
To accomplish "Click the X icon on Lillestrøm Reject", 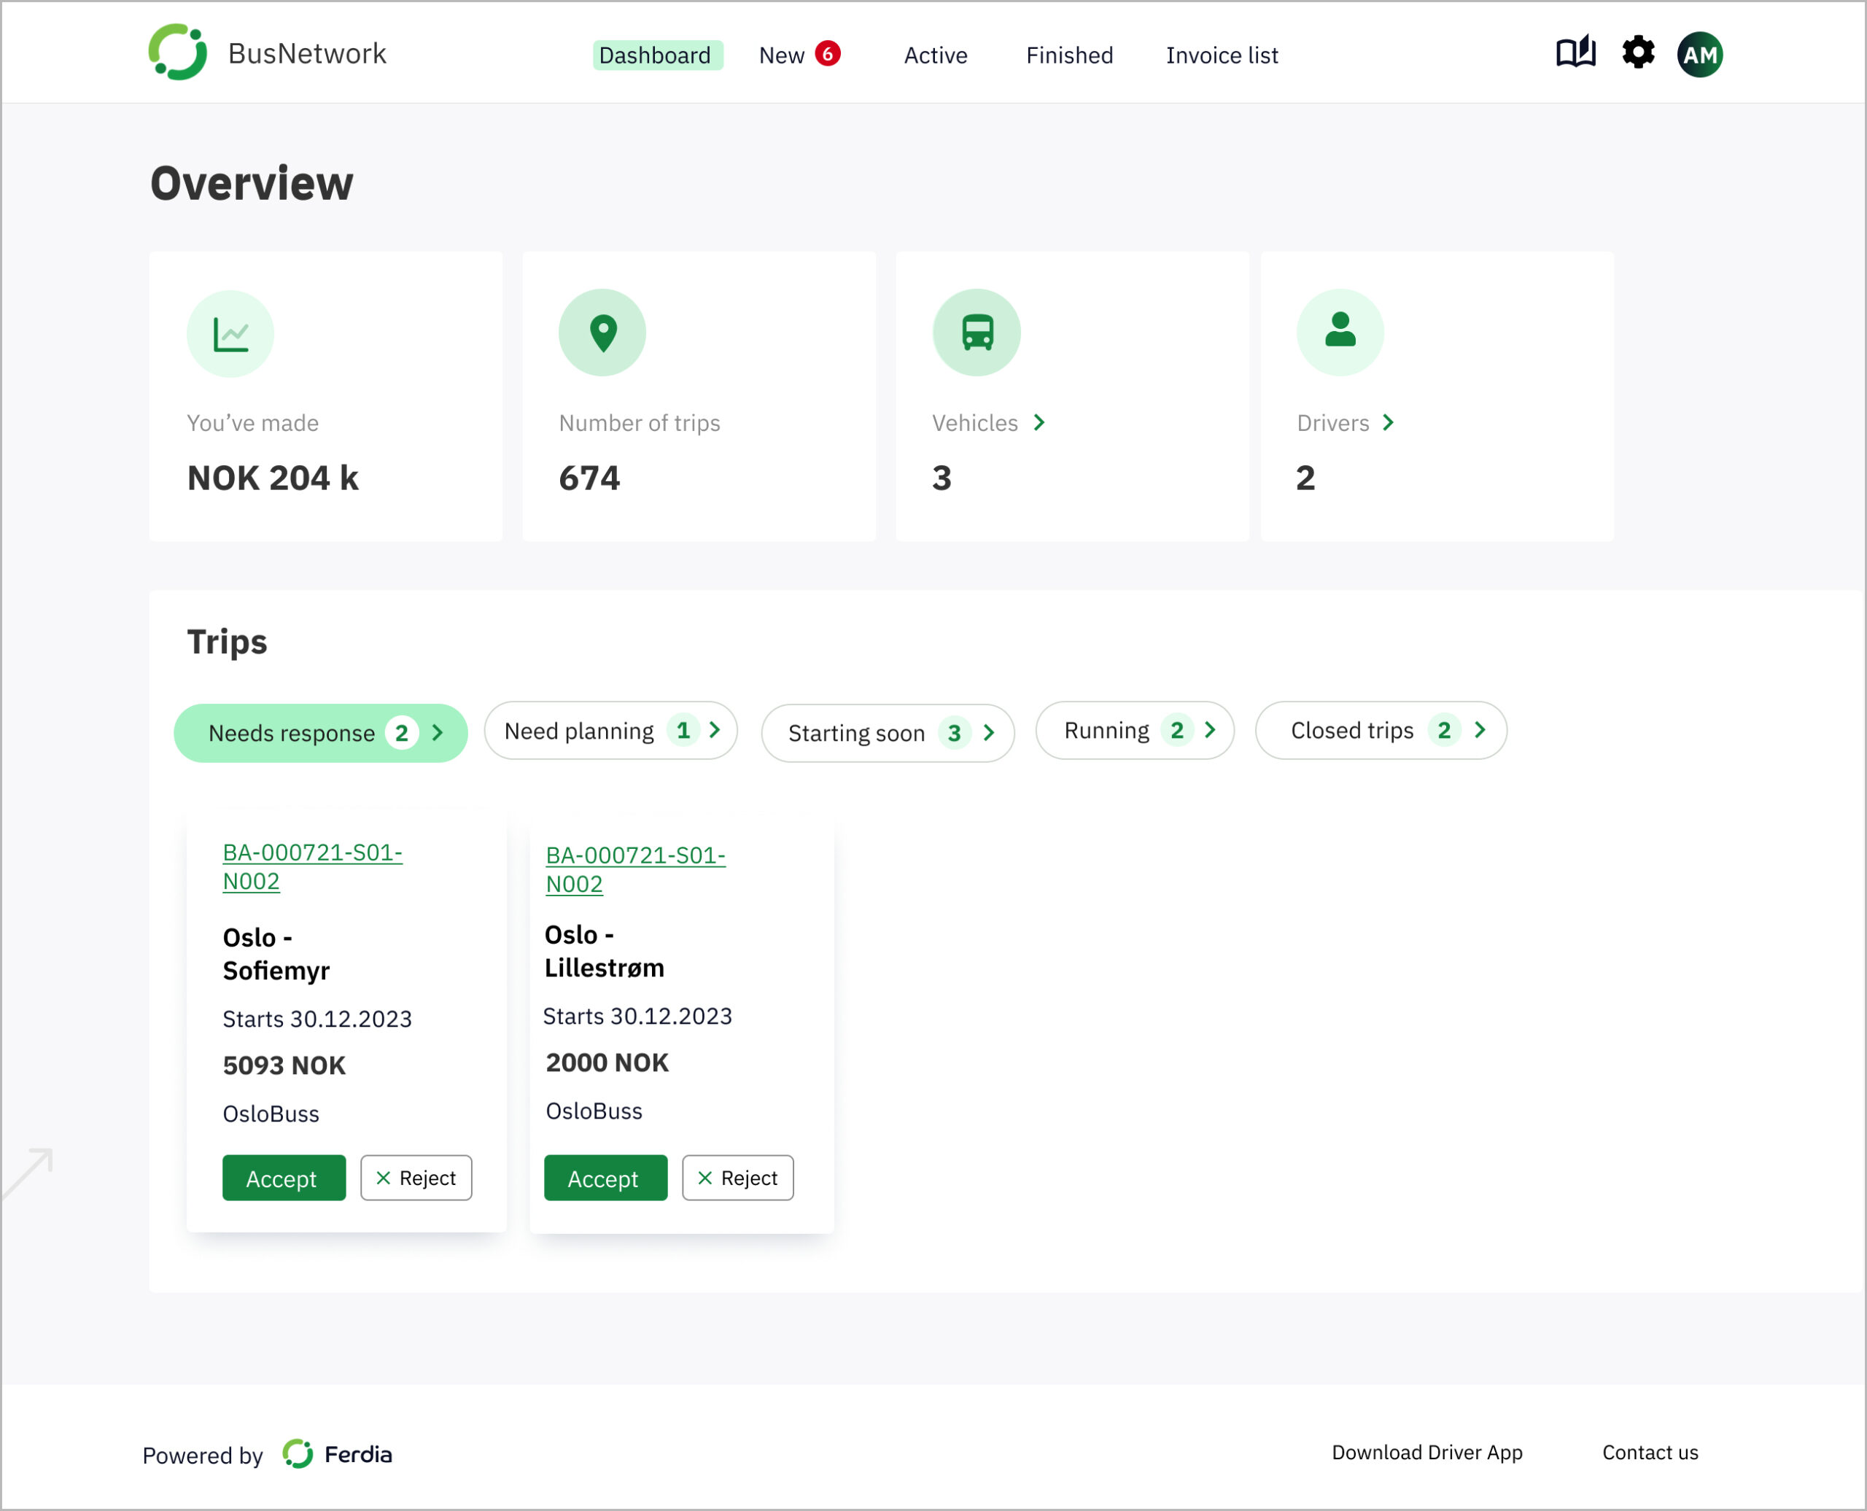I will [705, 1178].
